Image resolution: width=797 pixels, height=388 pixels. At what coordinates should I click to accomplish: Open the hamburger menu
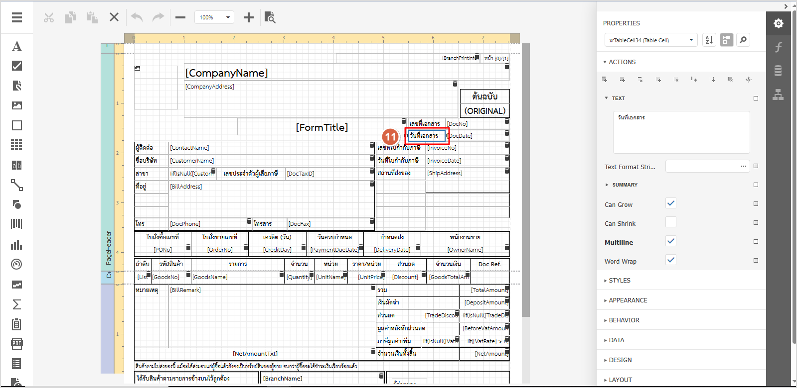17,17
